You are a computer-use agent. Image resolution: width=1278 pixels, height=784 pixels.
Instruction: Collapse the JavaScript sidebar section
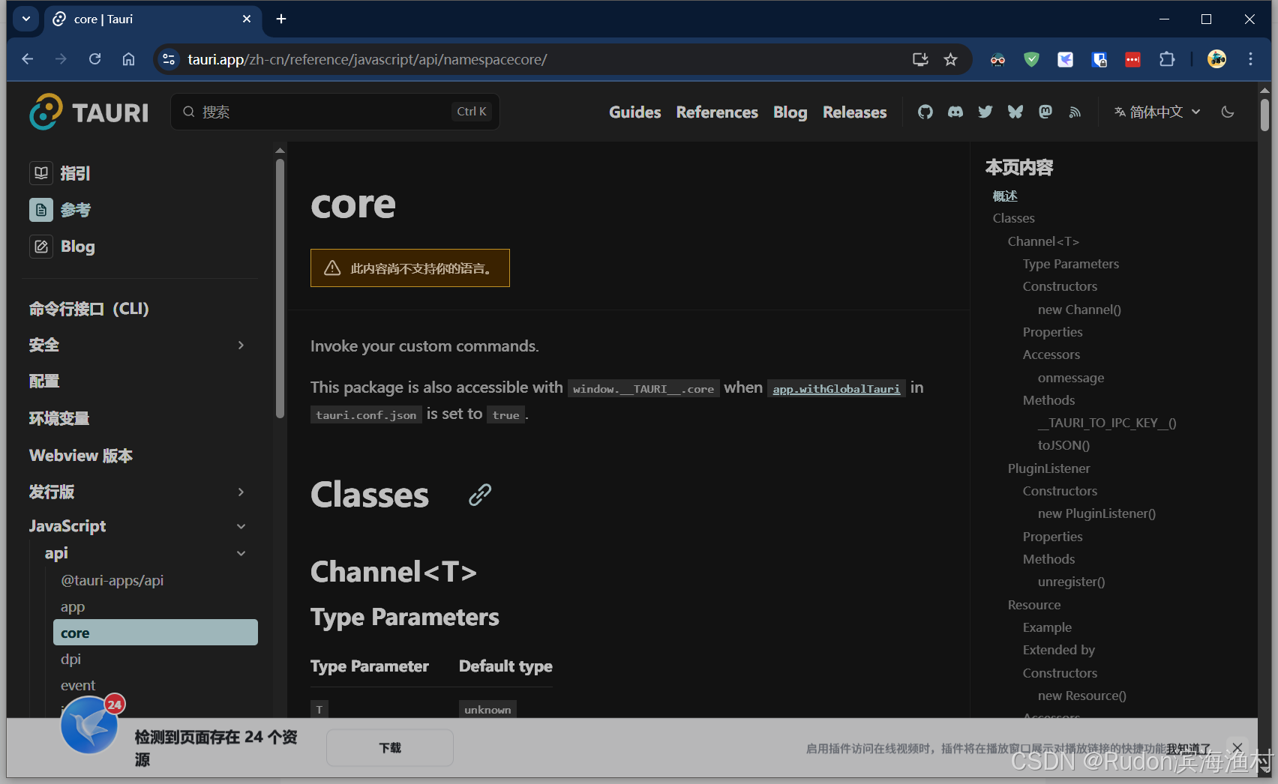[241, 526]
